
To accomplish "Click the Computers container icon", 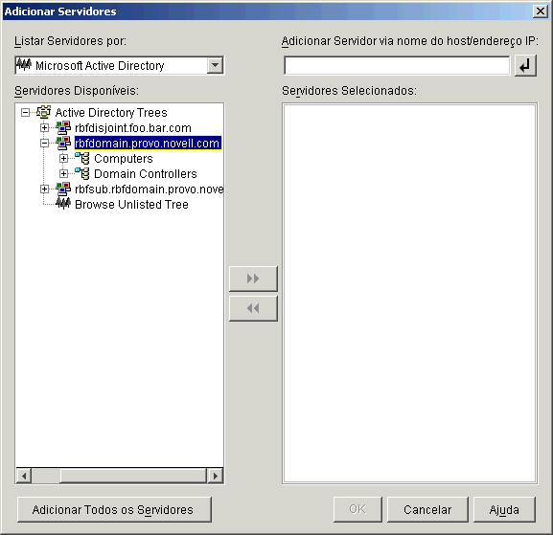I will pos(82,158).
